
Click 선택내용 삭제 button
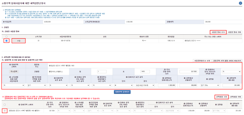point(236,97)
